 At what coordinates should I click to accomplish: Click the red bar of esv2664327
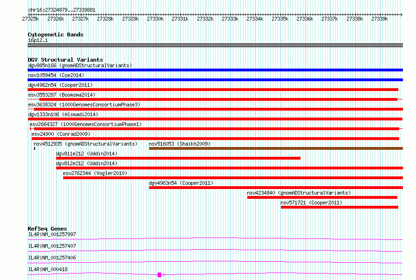click(x=216, y=129)
